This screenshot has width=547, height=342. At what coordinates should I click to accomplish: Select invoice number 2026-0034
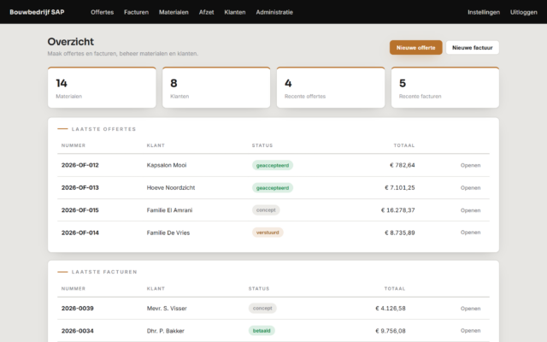(78, 331)
